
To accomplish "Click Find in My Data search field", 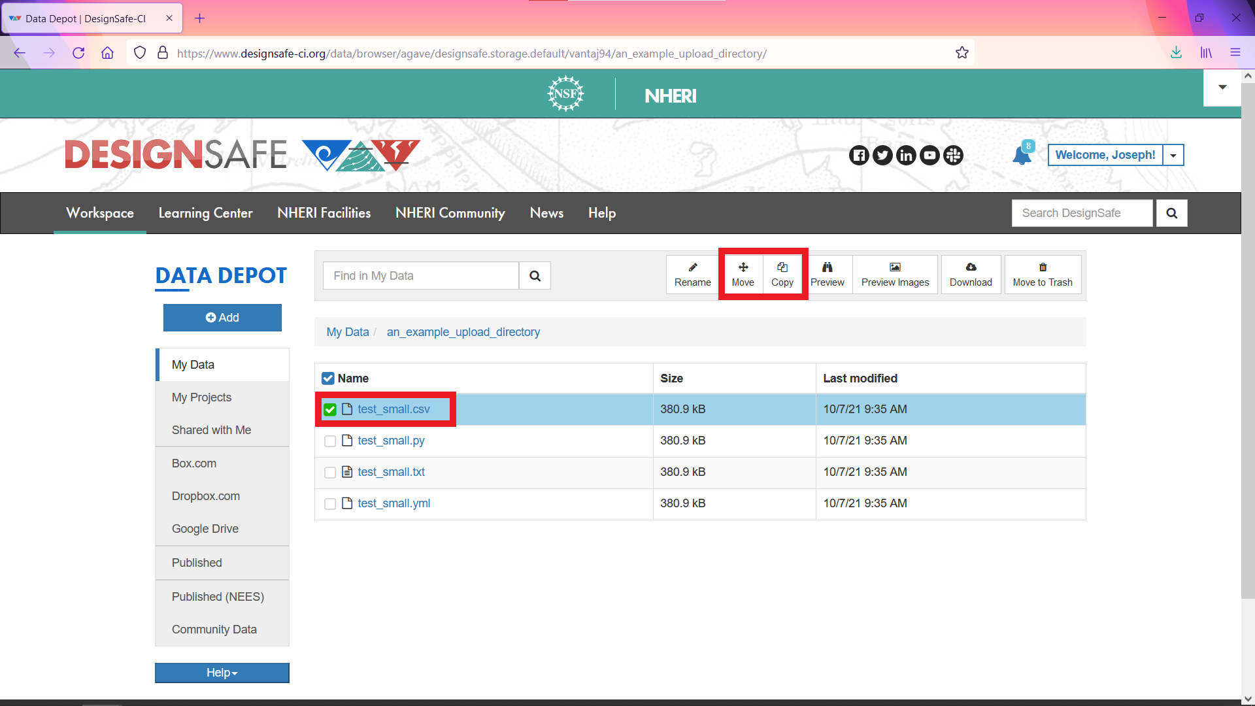I will 422,276.
